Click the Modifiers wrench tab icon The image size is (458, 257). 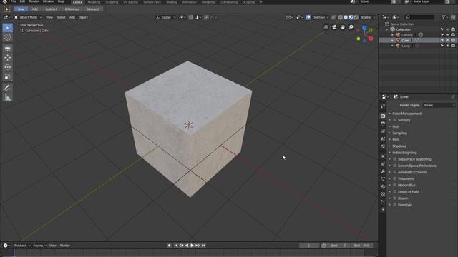click(x=383, y=171)
